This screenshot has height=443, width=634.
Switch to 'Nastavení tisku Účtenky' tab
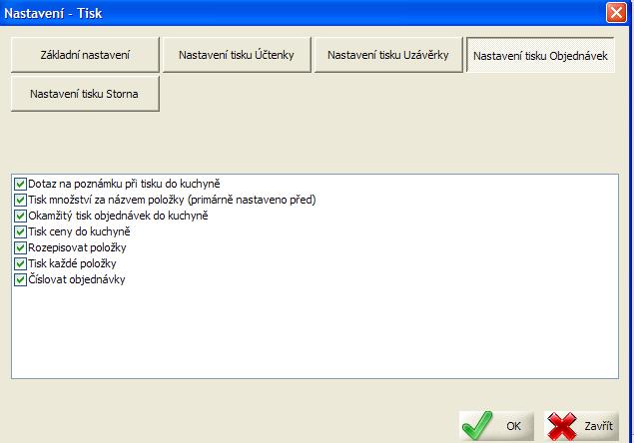pos(236,55)
